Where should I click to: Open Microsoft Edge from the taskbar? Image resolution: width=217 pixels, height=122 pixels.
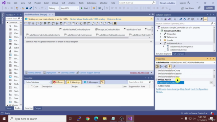[x=96, y=119]
